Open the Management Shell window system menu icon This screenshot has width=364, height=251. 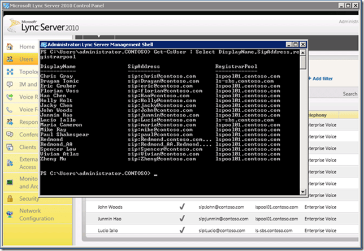pyautogui.click(x=44, y=44)
